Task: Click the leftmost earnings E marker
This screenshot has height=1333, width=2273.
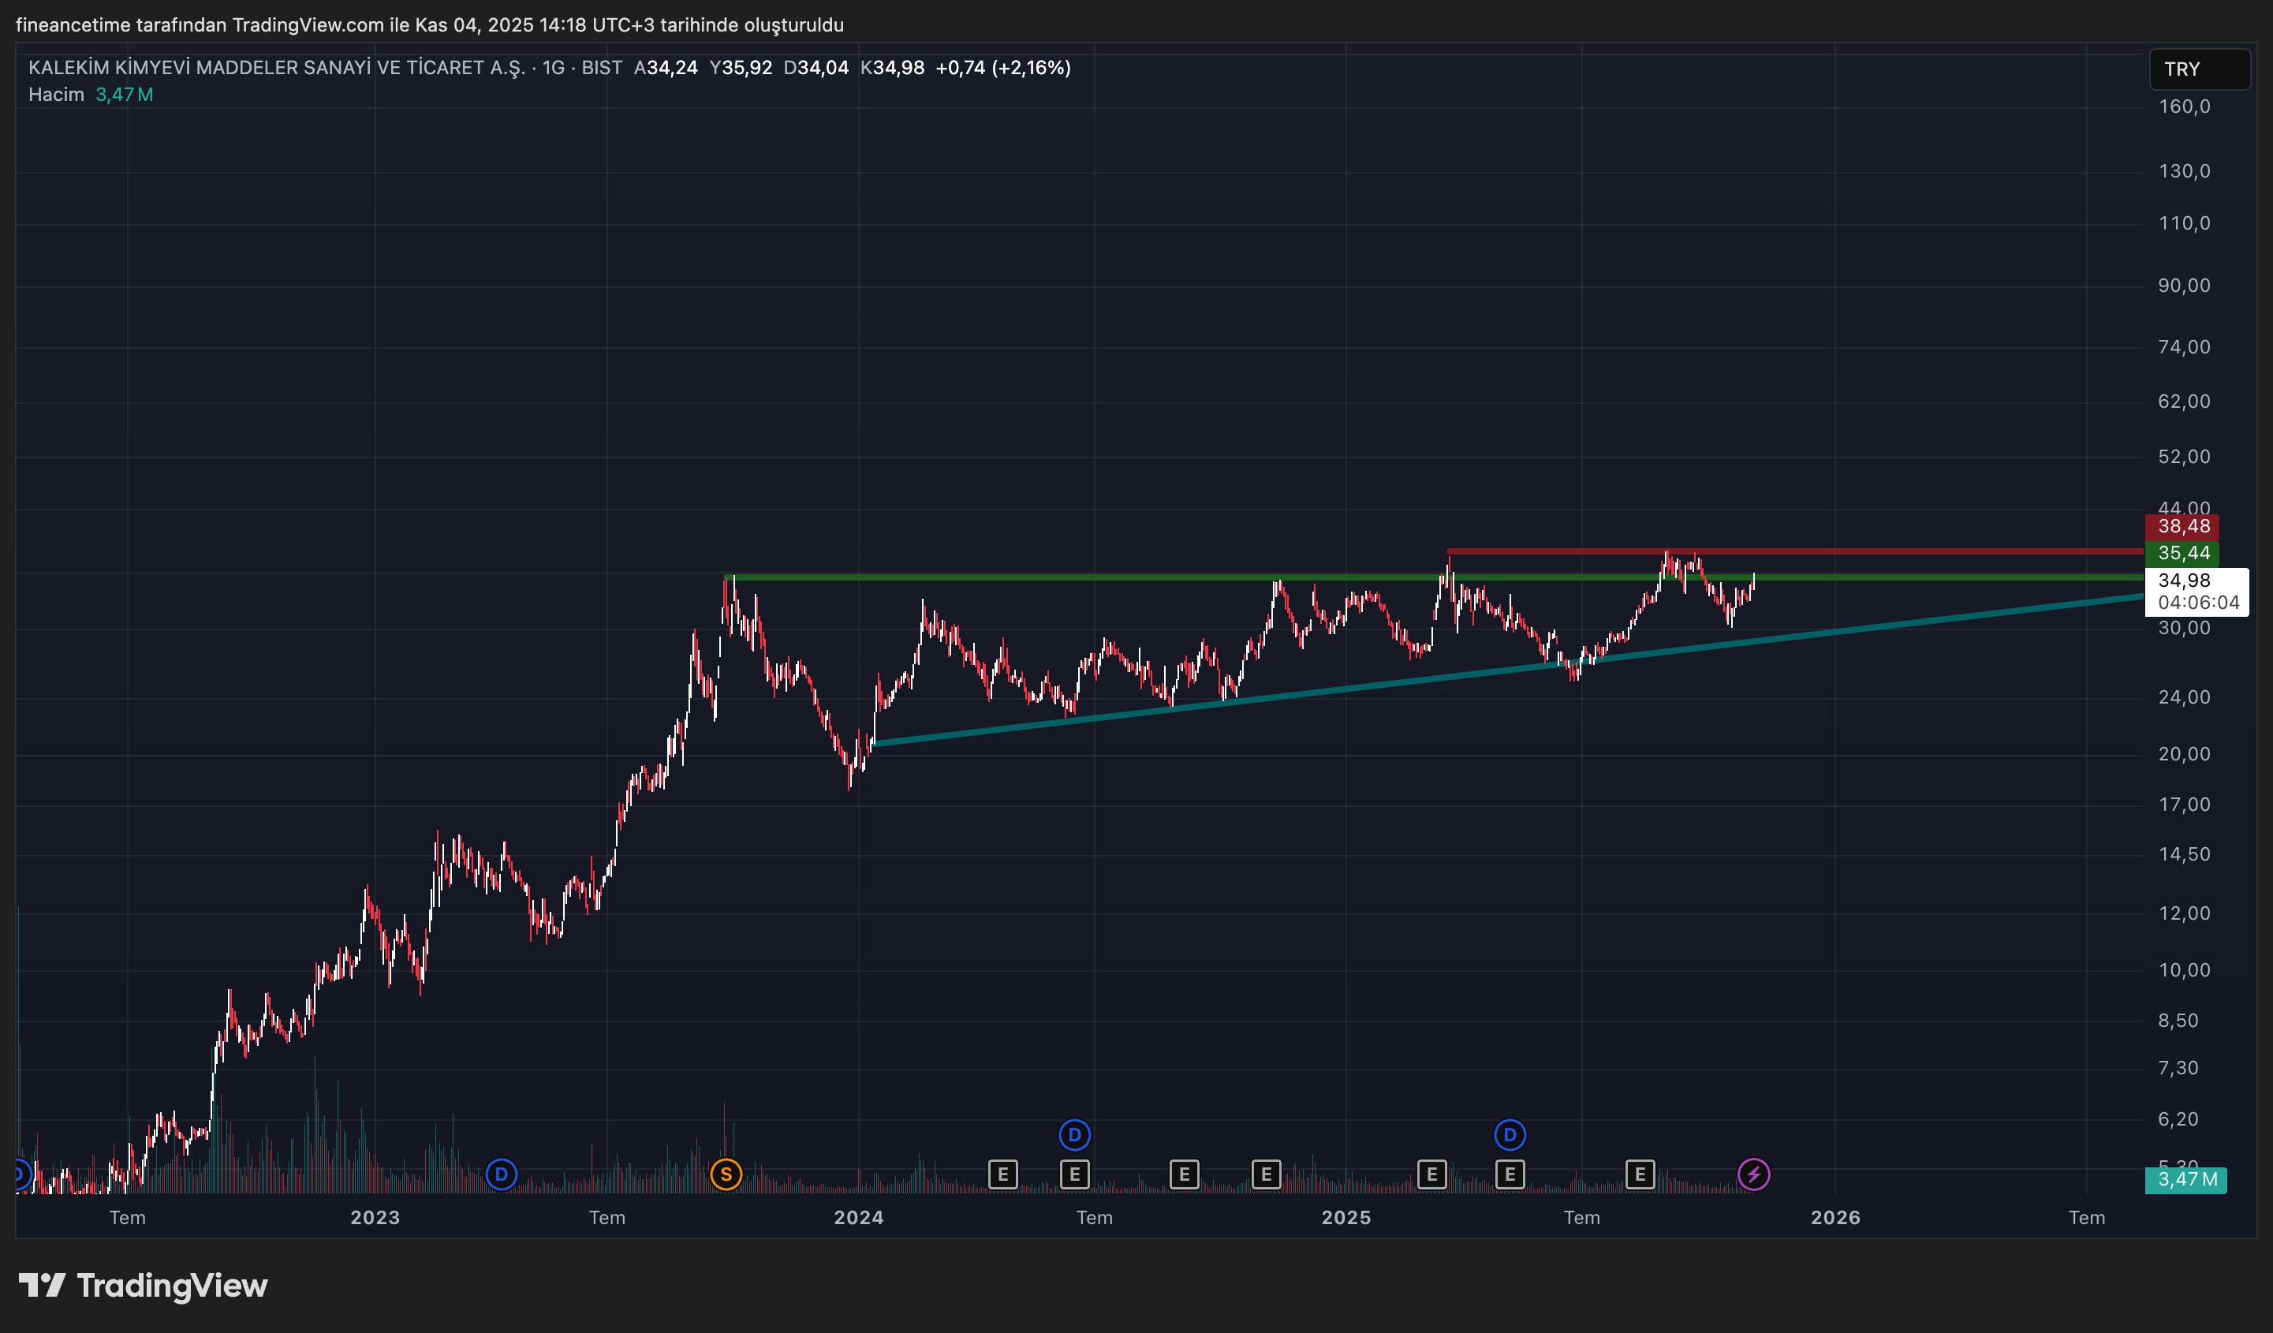Action: coord(1003,1174)
